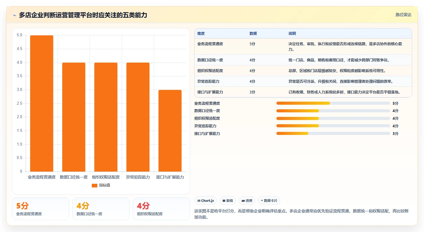The image size is (424, 232).
Task: Toggle the 指标值 legend label
Action: pos(105,185)
